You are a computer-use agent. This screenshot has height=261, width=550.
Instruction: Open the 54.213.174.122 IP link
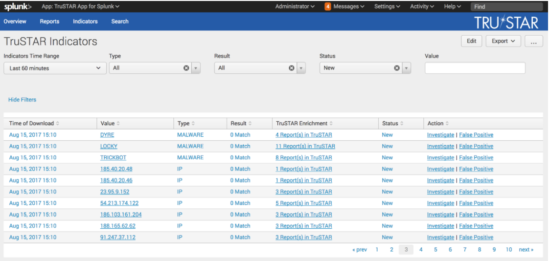(119, 203)
